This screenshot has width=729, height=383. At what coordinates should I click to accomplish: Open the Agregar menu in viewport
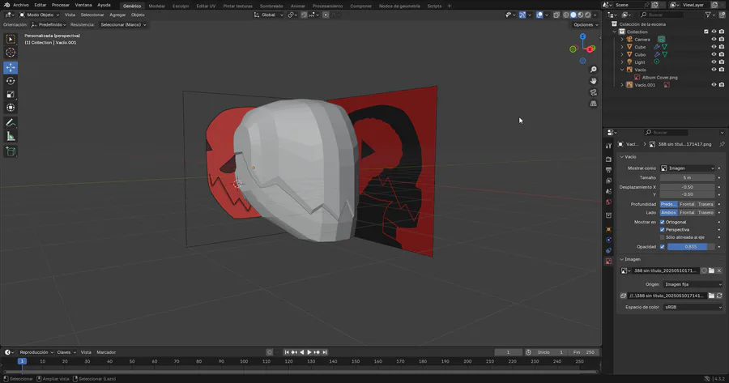[117, 15]
